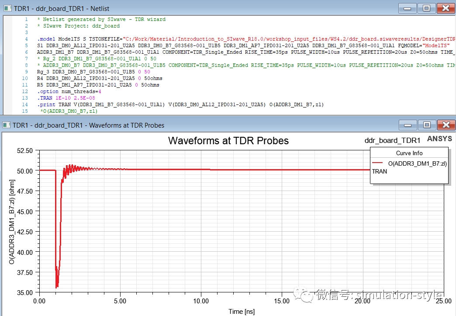
Task: Click netlist line number 13
Action: [25, 98]
